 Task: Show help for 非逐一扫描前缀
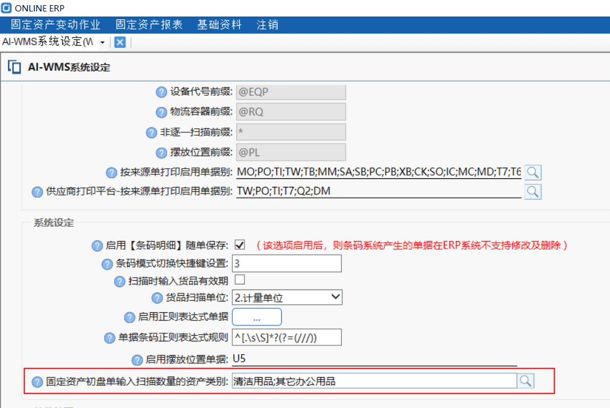151,133
